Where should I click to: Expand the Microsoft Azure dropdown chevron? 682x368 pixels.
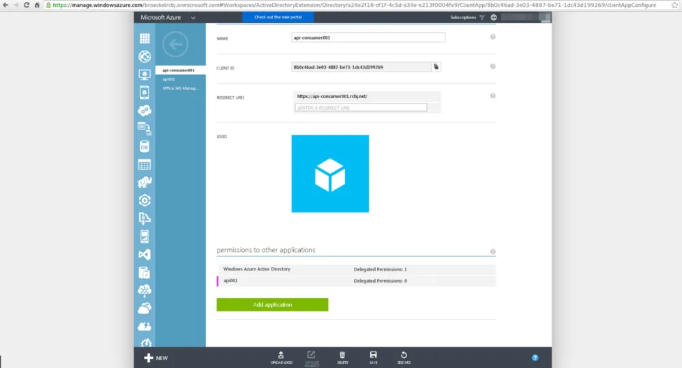193,18
